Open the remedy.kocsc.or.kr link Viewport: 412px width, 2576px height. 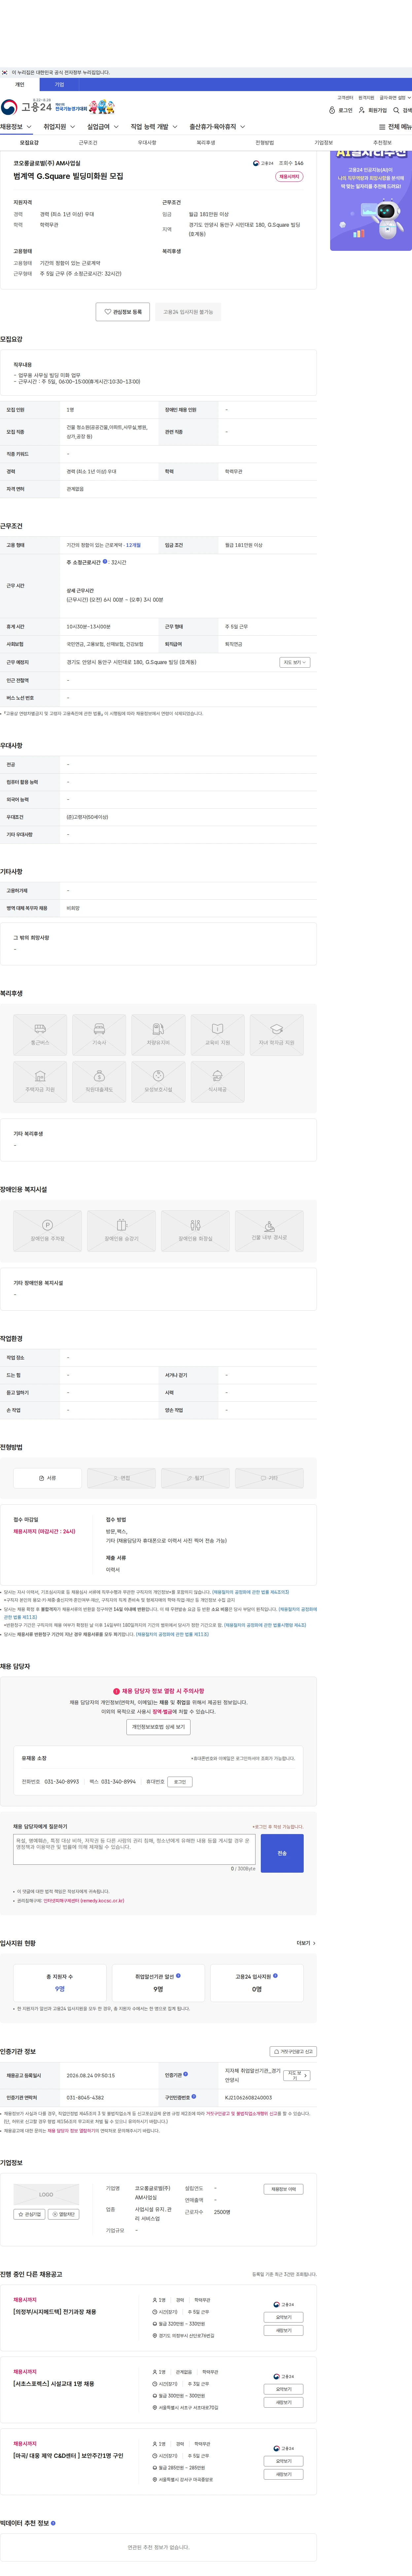84,1901
